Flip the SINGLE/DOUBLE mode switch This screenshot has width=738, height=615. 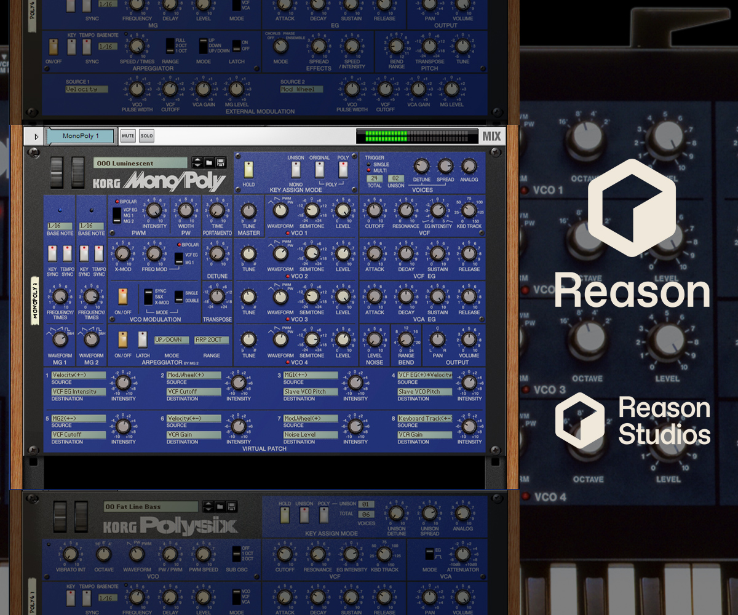click(178, 296)
